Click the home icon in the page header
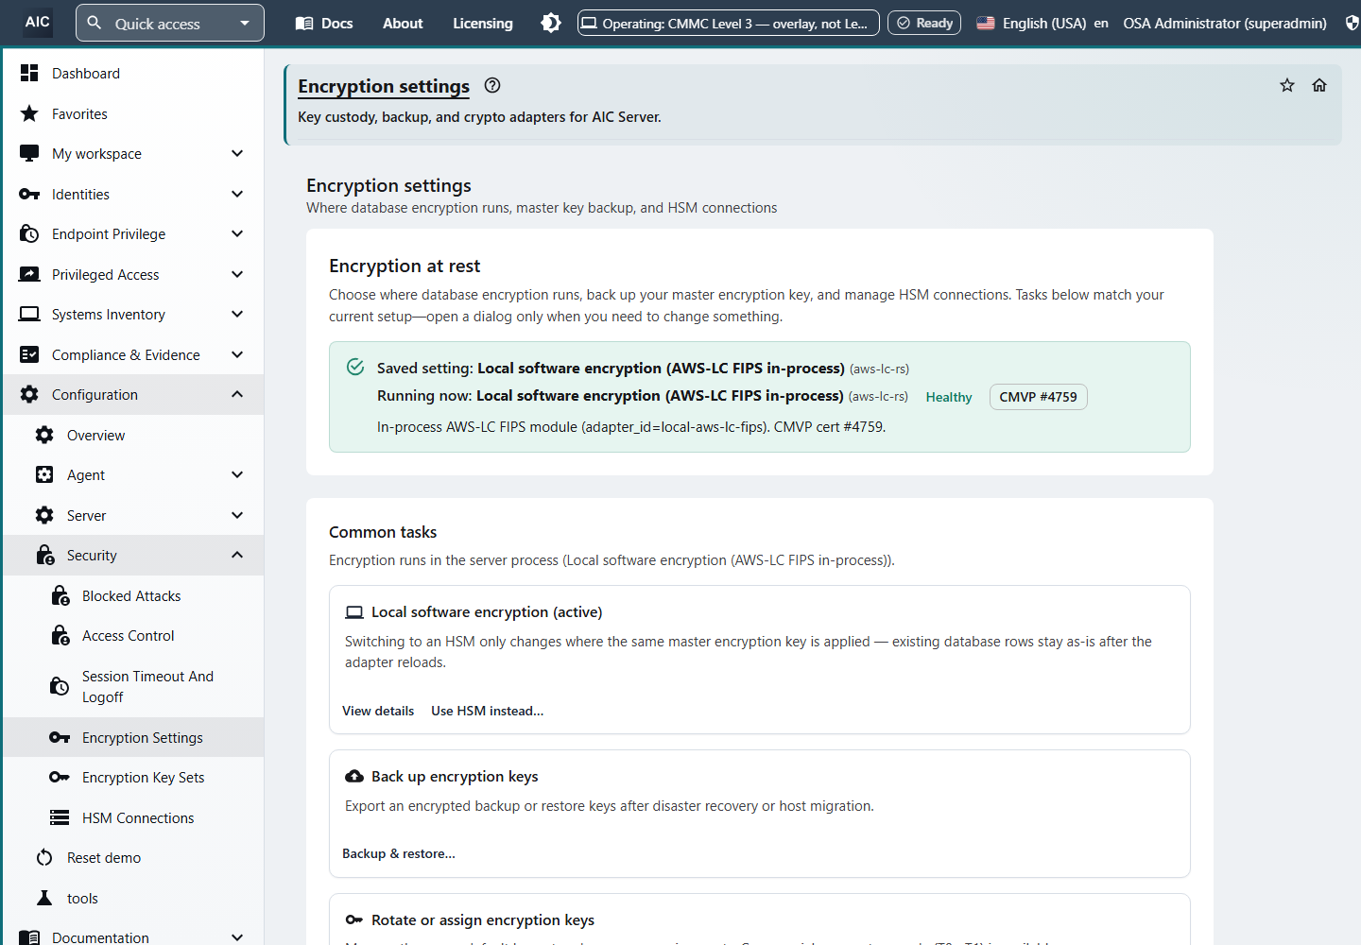The image size is (1361, 945). [x=1319, y=85]
